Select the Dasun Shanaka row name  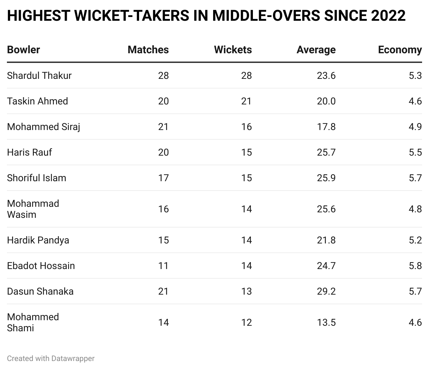[x=40, y=291]
